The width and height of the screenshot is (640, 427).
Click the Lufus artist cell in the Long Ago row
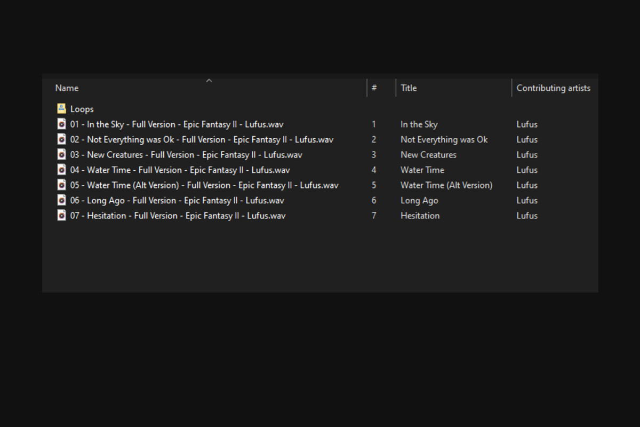point(527,200)
